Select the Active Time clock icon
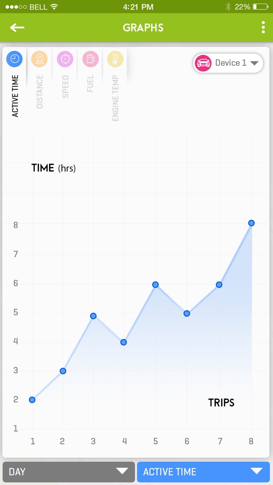This screenshot has width=273, height=485. 15,59
